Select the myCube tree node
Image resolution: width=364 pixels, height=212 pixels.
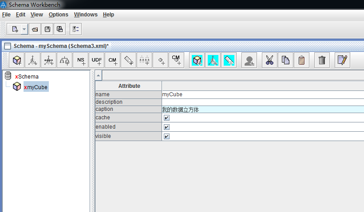click(36, 87)
